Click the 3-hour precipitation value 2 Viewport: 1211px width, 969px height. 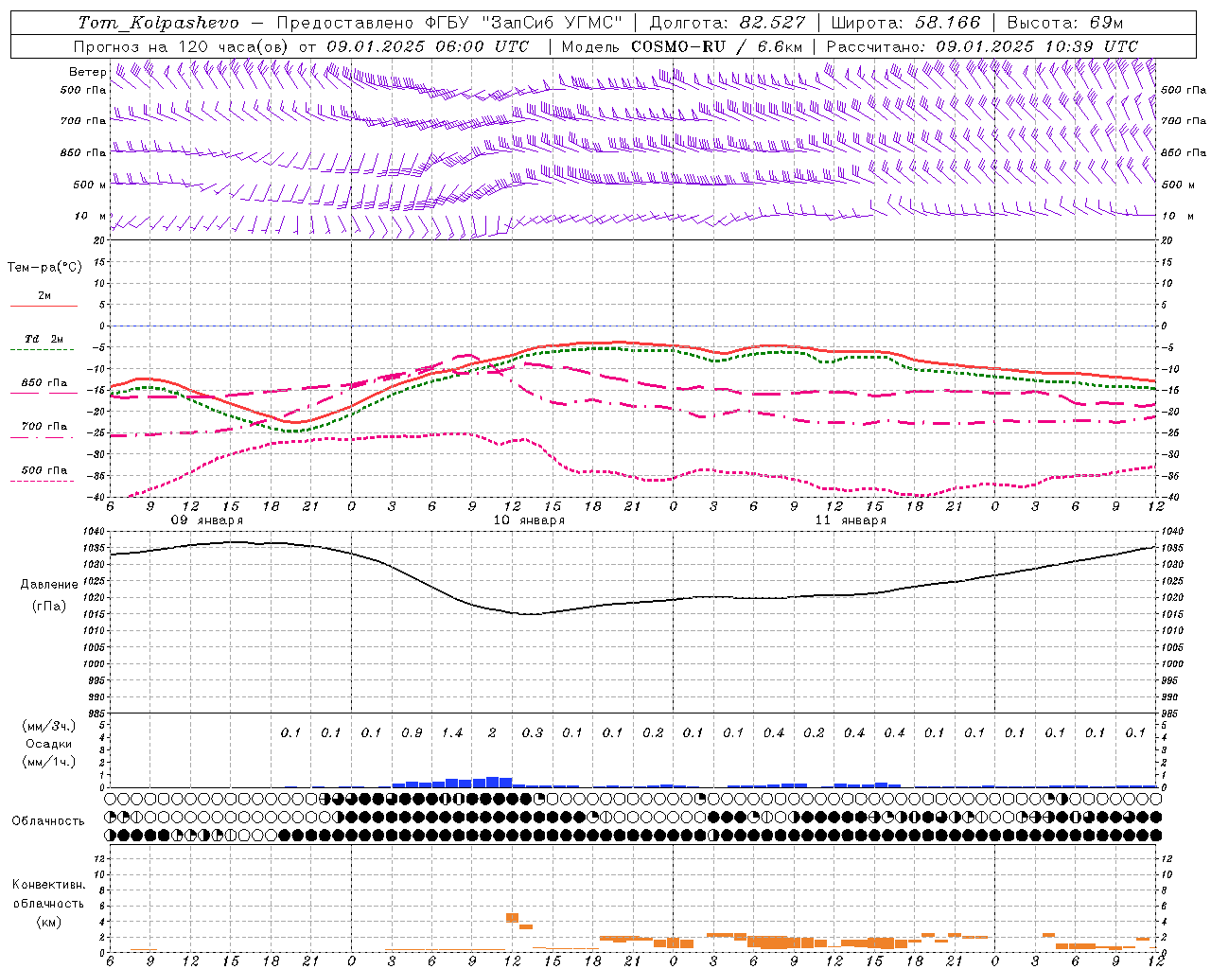[492, 732]
